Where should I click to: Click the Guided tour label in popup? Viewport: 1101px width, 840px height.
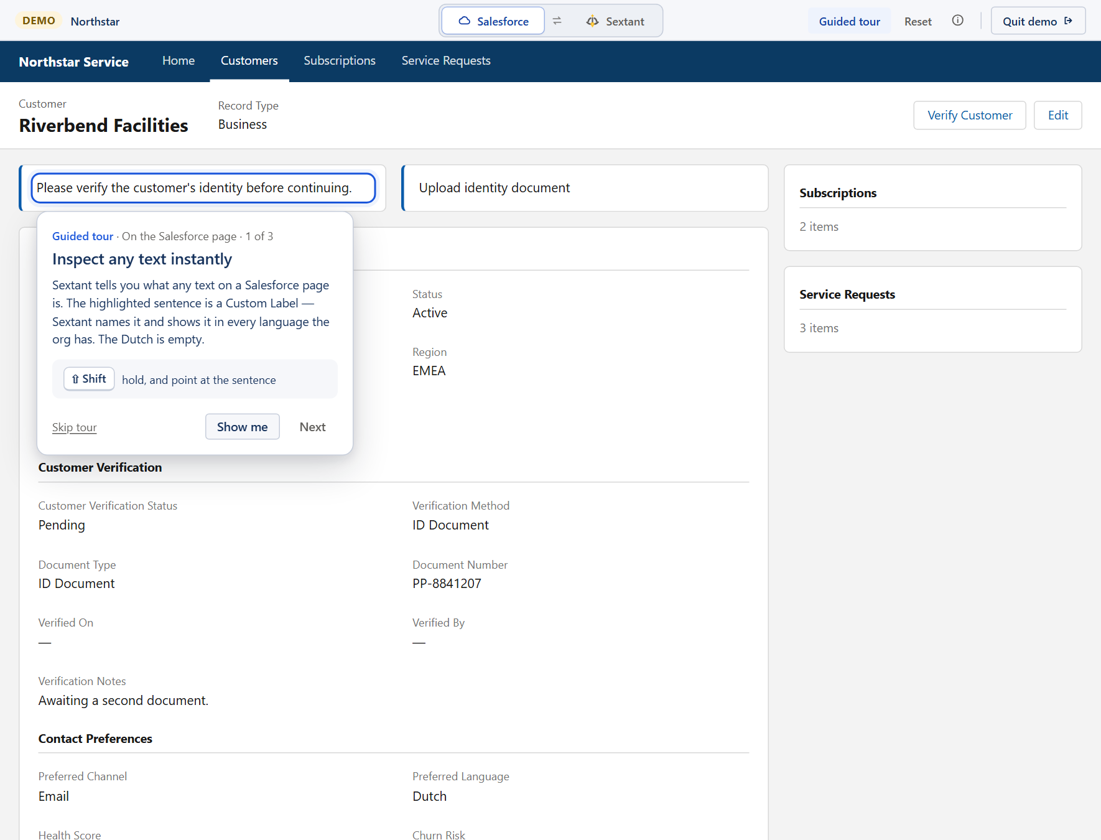tap(83, 236)
